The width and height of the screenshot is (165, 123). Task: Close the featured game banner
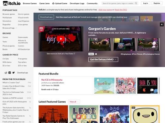click(x=162, y=24)
